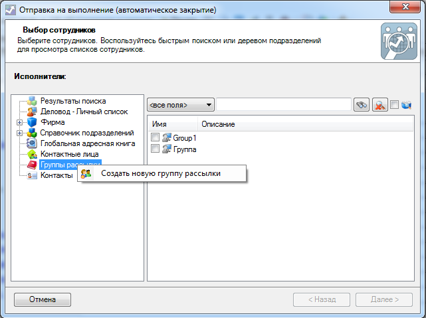
Task: Check the Группа checkbox
Action: 155,149
